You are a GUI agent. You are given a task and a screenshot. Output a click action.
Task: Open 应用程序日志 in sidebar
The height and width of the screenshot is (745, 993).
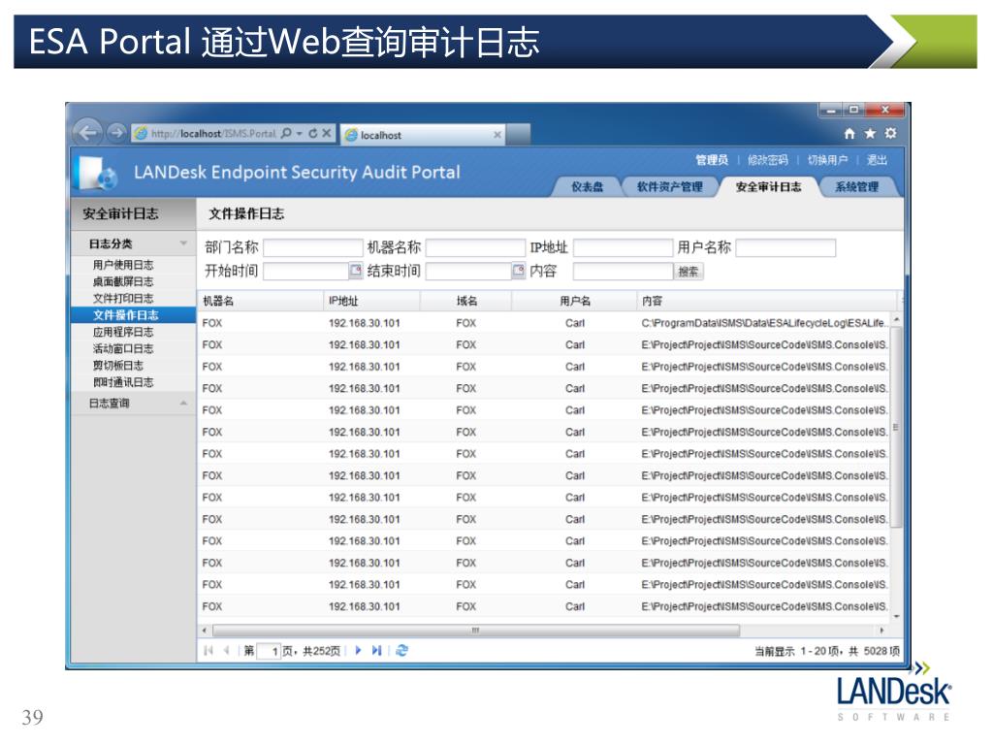click(123, 332)
